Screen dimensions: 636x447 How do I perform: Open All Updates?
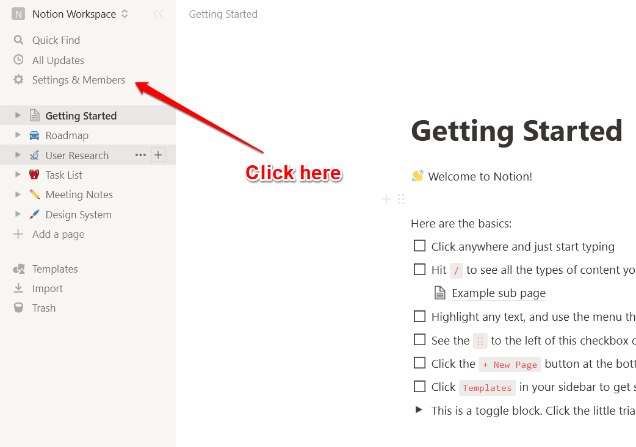[58, 60]
